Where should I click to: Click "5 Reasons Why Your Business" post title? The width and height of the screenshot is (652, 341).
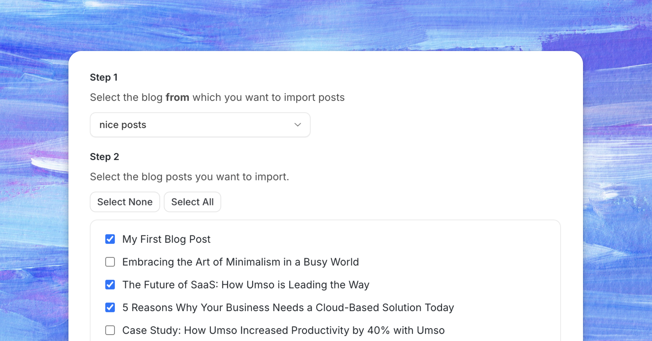[x=288, y=308]
